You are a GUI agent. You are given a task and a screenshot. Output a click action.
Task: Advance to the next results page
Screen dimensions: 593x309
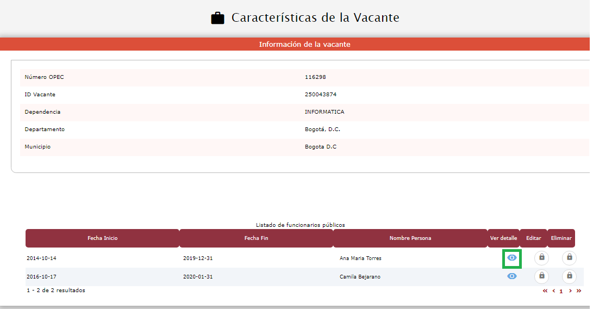pos(570,291)
